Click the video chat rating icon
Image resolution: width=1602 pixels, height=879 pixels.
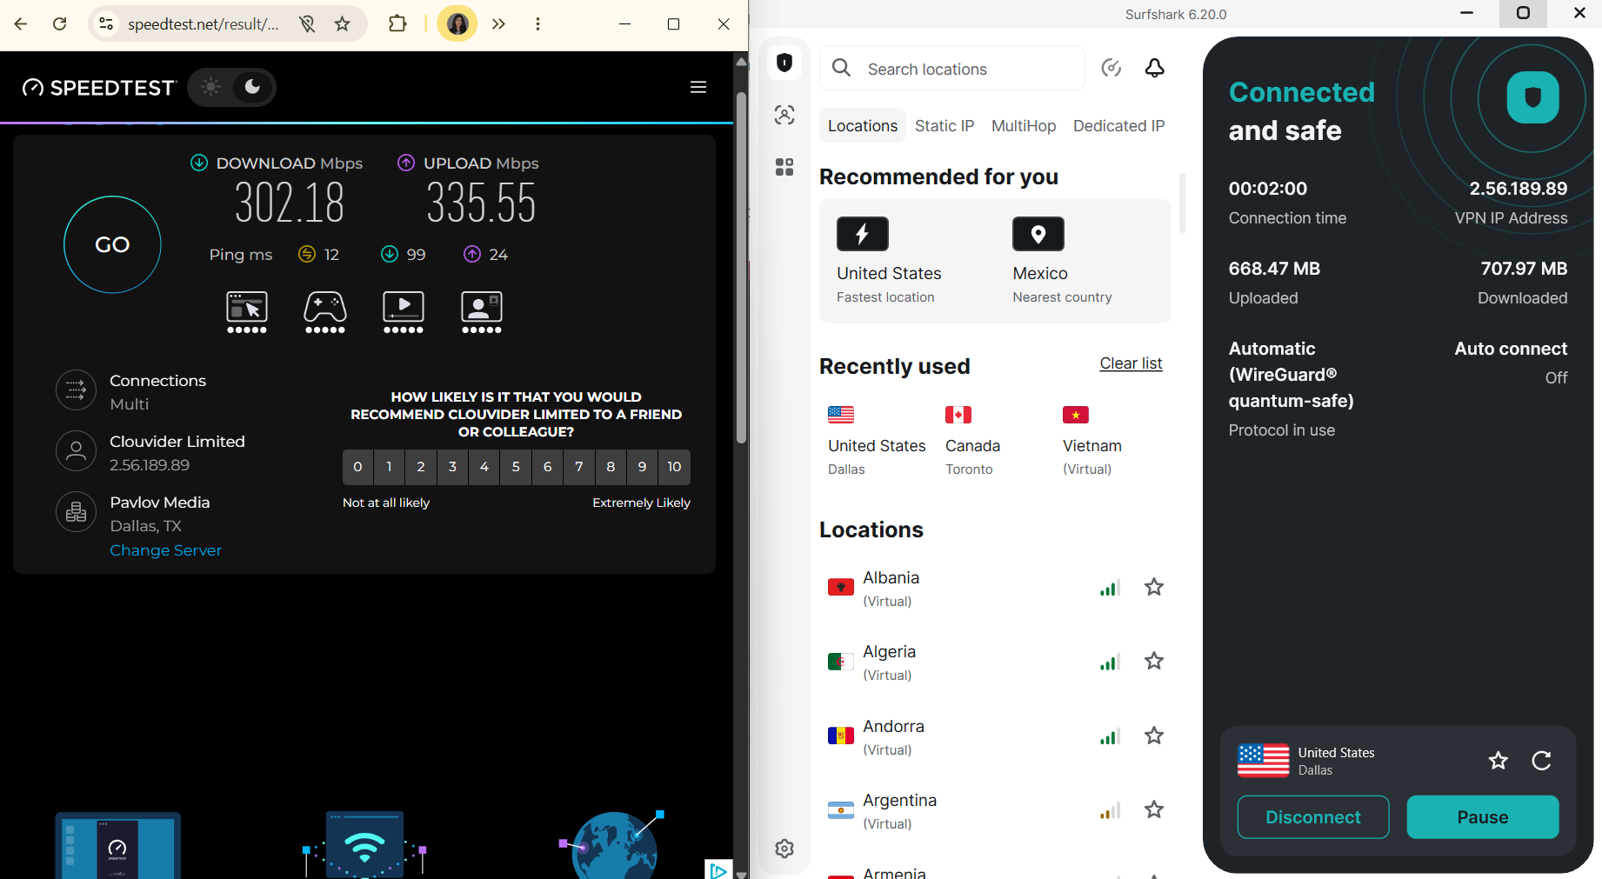482,312
